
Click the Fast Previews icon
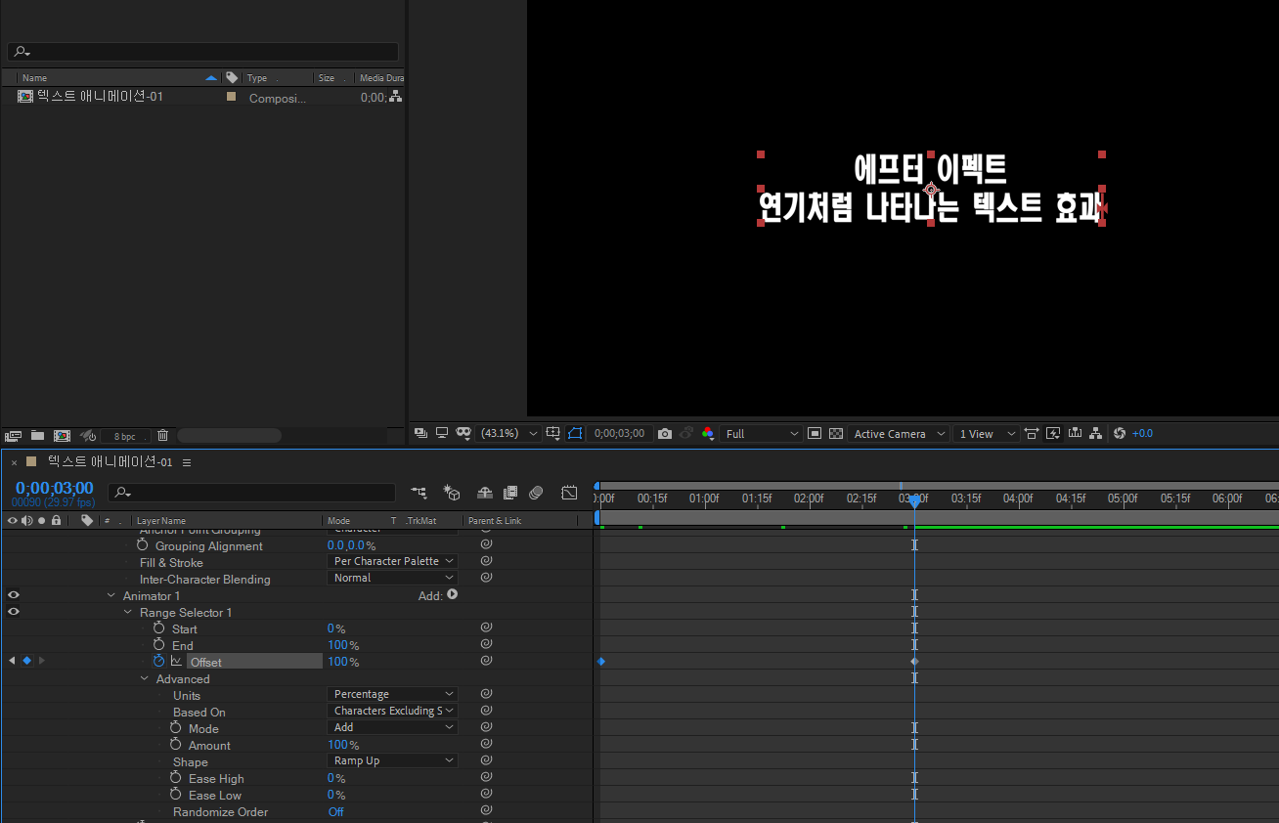coord(1053,433)
